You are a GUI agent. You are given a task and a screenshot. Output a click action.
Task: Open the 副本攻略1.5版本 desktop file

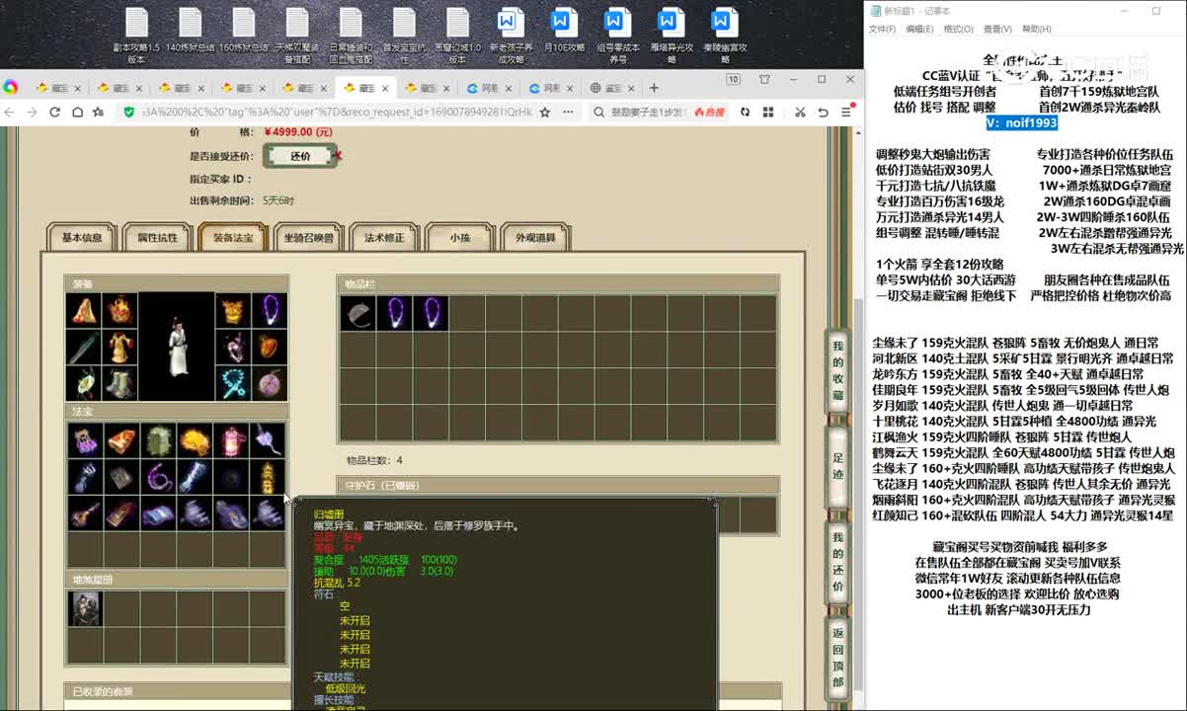point(136,35)
